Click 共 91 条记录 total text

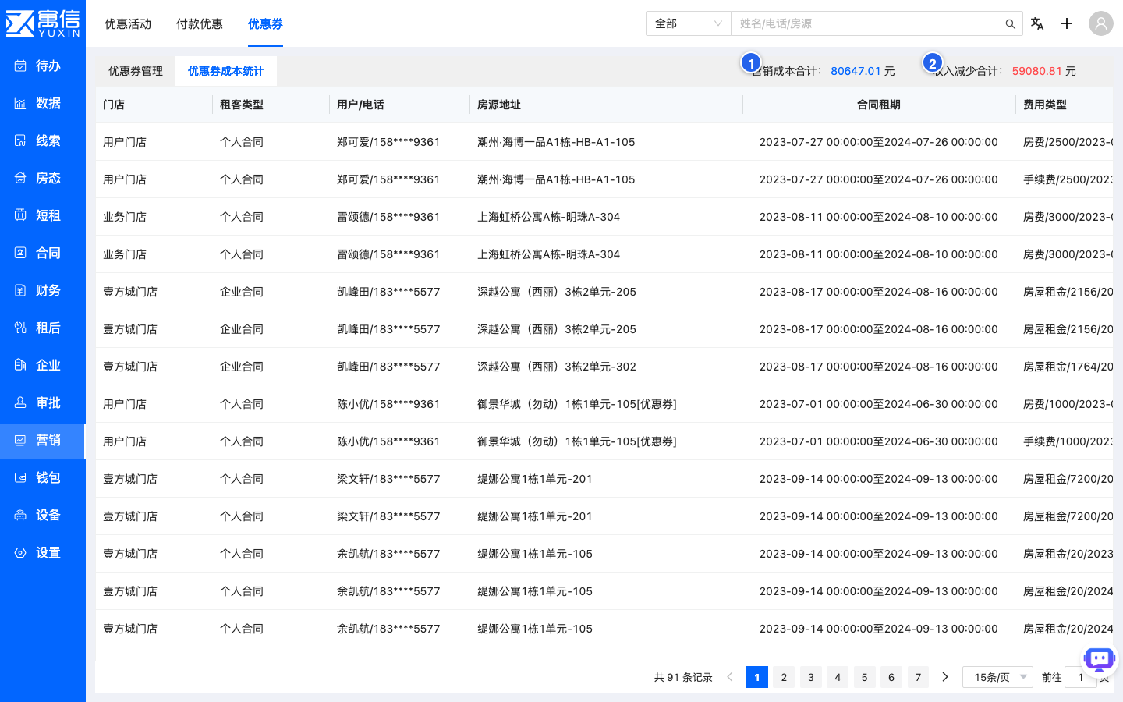click(683, 677)
